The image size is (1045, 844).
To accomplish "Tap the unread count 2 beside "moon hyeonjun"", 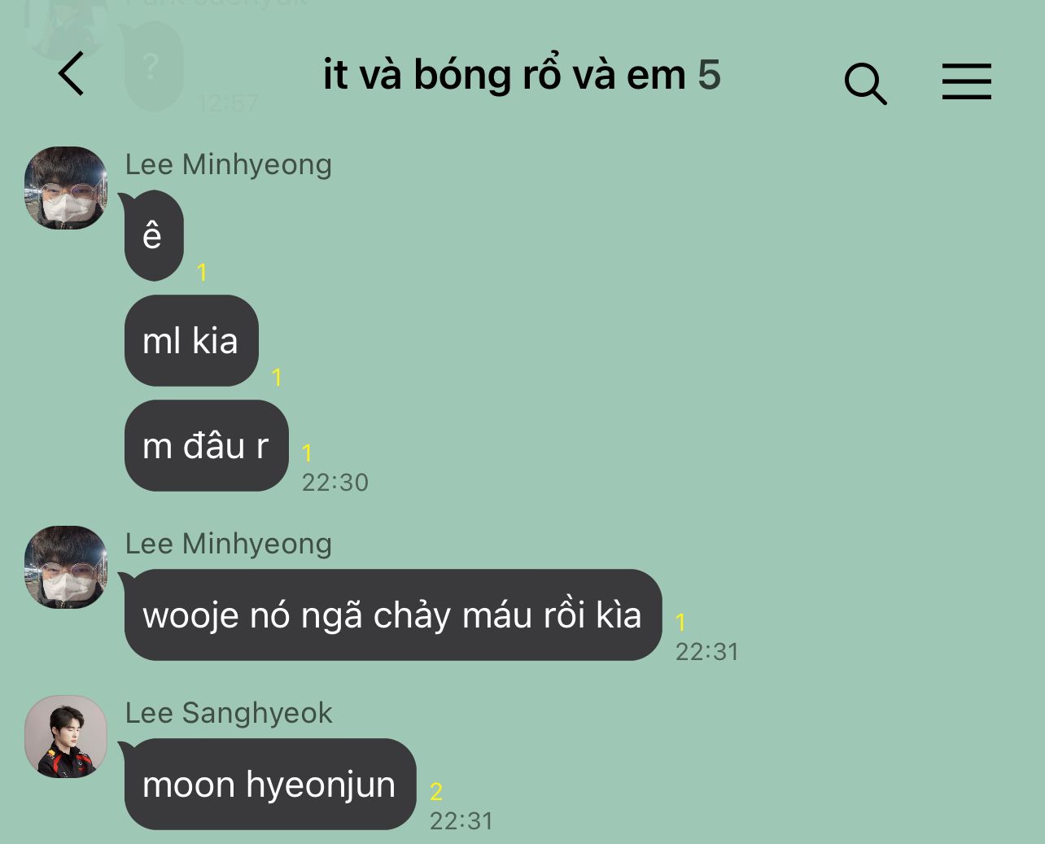I will click(436, 791).
